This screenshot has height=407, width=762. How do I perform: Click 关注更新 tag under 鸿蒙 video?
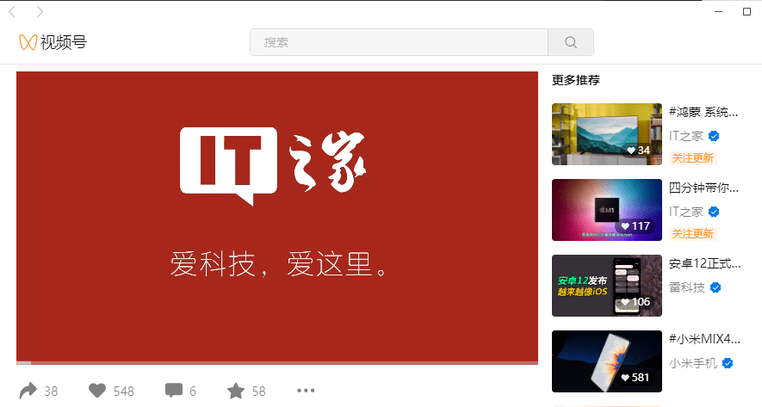[x=692, y=157]
